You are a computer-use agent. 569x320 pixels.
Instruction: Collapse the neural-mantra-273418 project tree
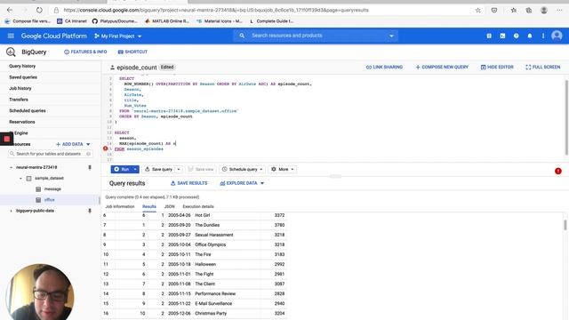point(12,167)
